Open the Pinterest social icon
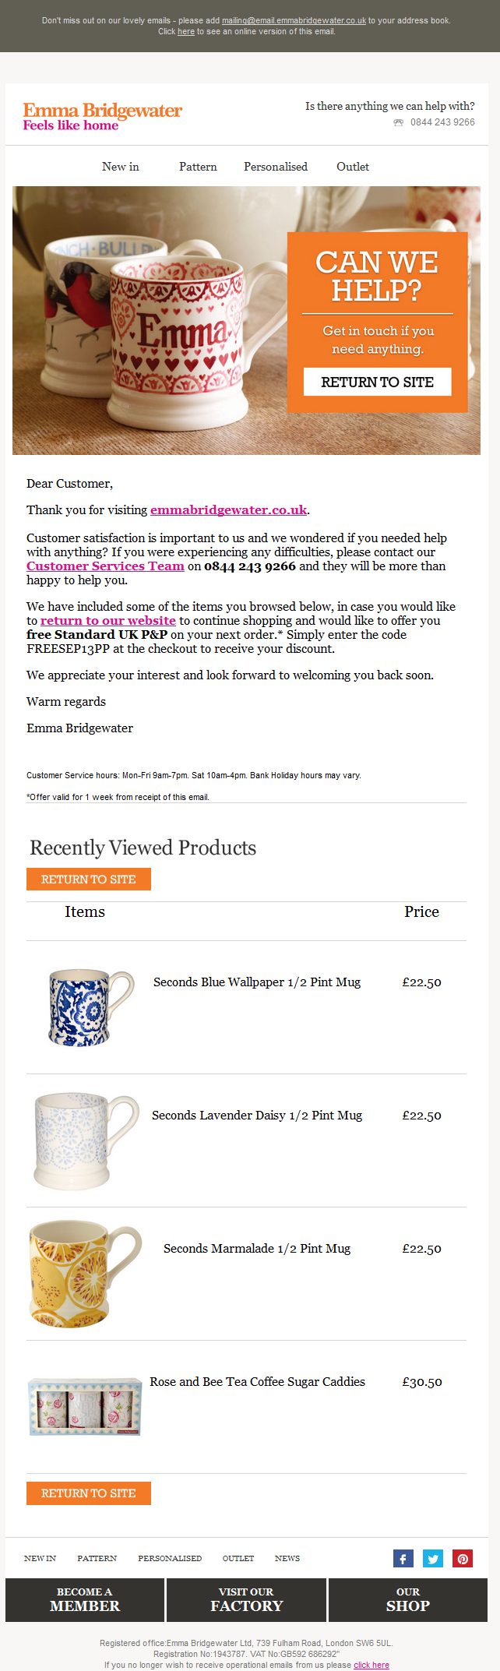The height and width of the screenshot is (1671, 500). (463, 1558)
